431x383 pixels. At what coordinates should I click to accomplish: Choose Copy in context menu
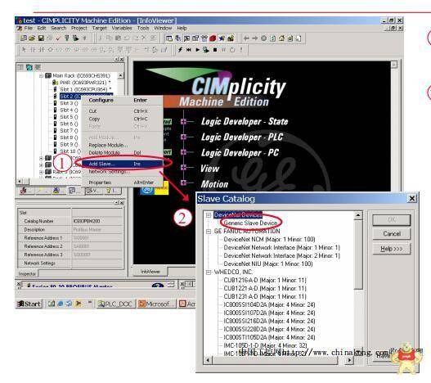pos(123,119)
